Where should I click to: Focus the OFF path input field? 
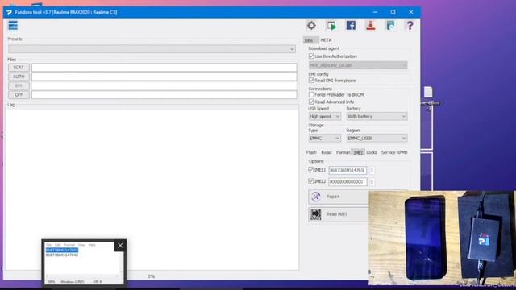164,95
